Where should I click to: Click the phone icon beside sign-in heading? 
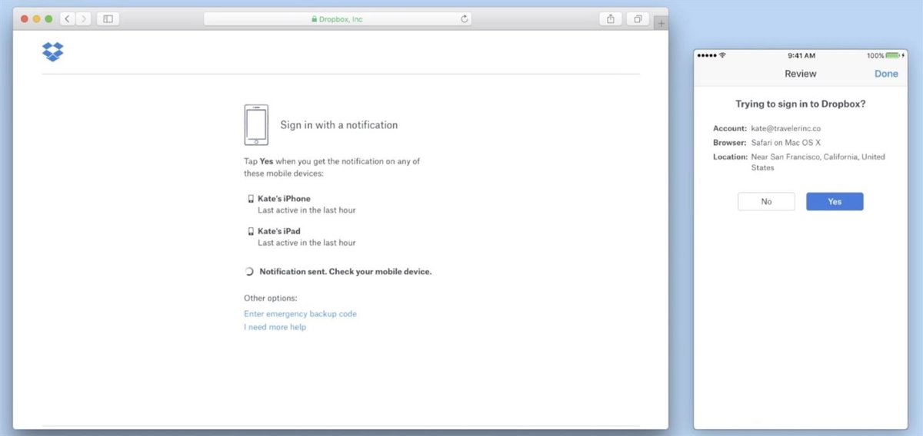pyautogui.click(x=256, y=124)
